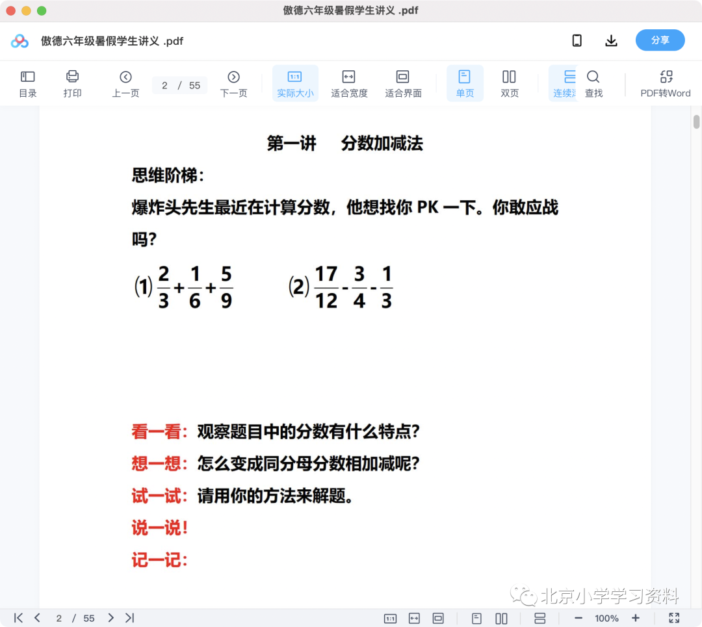Click bottom bar 1:1 actual size icon
702x627 pixels.
(390, 619)
